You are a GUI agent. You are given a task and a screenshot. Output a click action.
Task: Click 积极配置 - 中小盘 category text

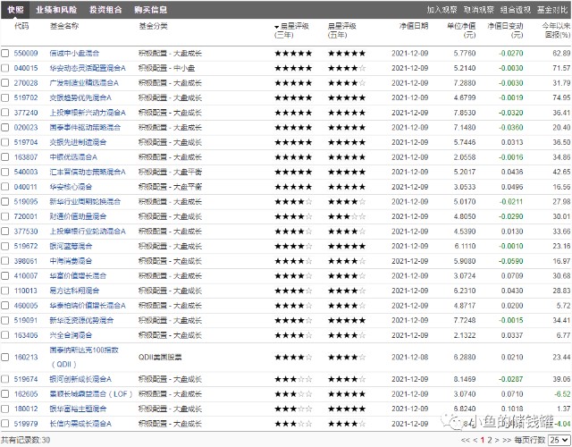(x=166, y=68)
